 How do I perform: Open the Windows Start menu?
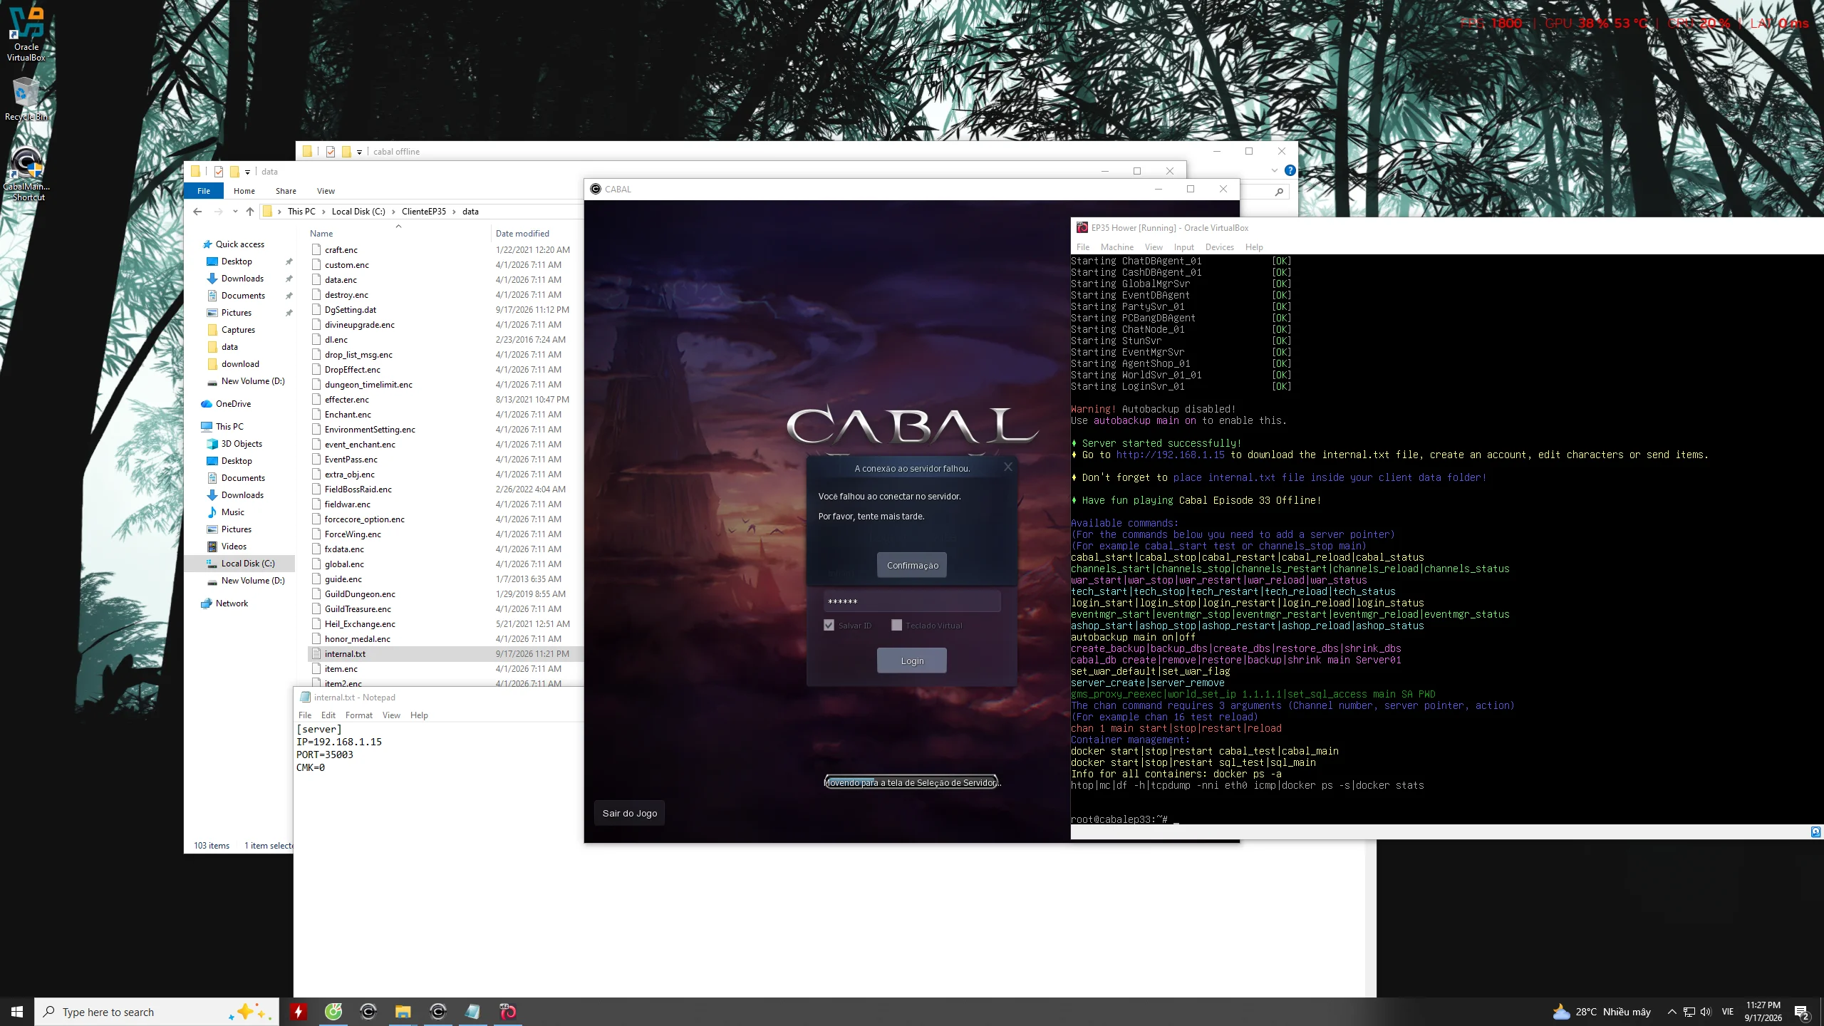click(x=17, y=1012)
